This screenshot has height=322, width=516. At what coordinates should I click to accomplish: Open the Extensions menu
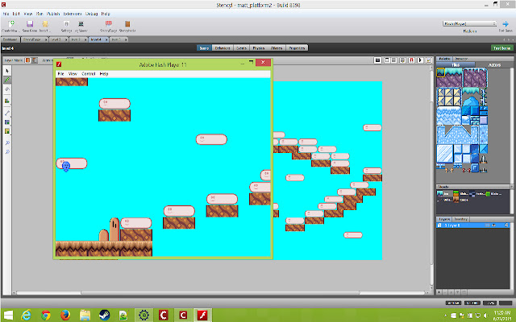(73, 14)
